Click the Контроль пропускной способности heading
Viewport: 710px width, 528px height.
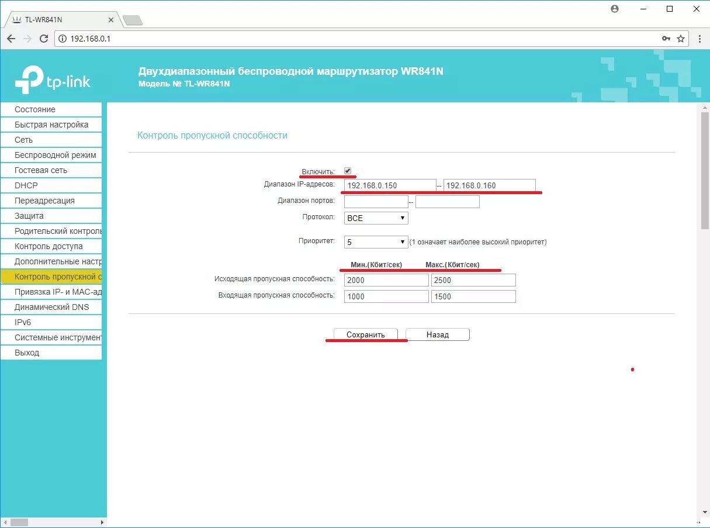pyautogui.click(x=212, y=135)
